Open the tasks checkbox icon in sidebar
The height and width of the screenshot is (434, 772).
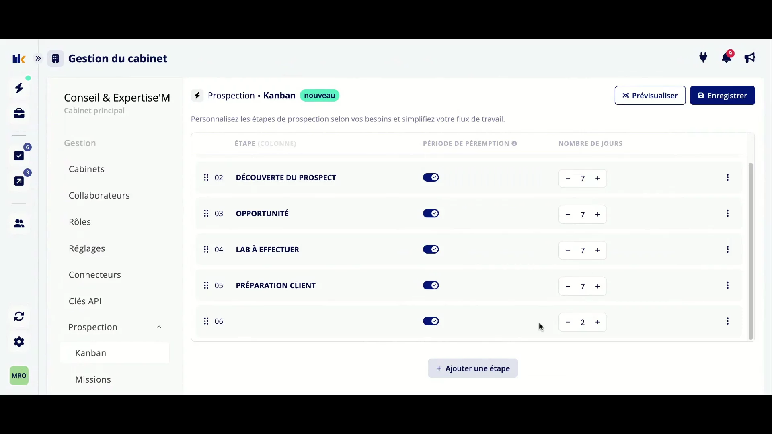[x=19, y=156]
